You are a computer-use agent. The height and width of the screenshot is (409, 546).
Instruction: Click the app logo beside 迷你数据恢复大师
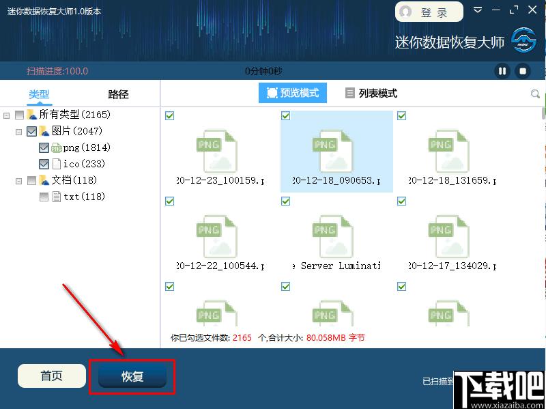click(x=523, y=40)
